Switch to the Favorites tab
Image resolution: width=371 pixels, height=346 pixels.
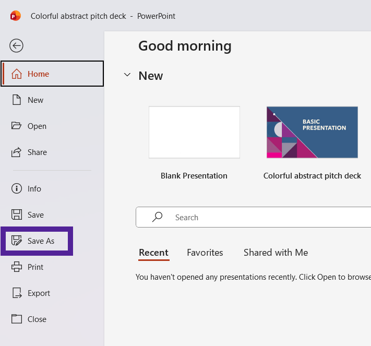pyautogui.click(x=205, y=253)
